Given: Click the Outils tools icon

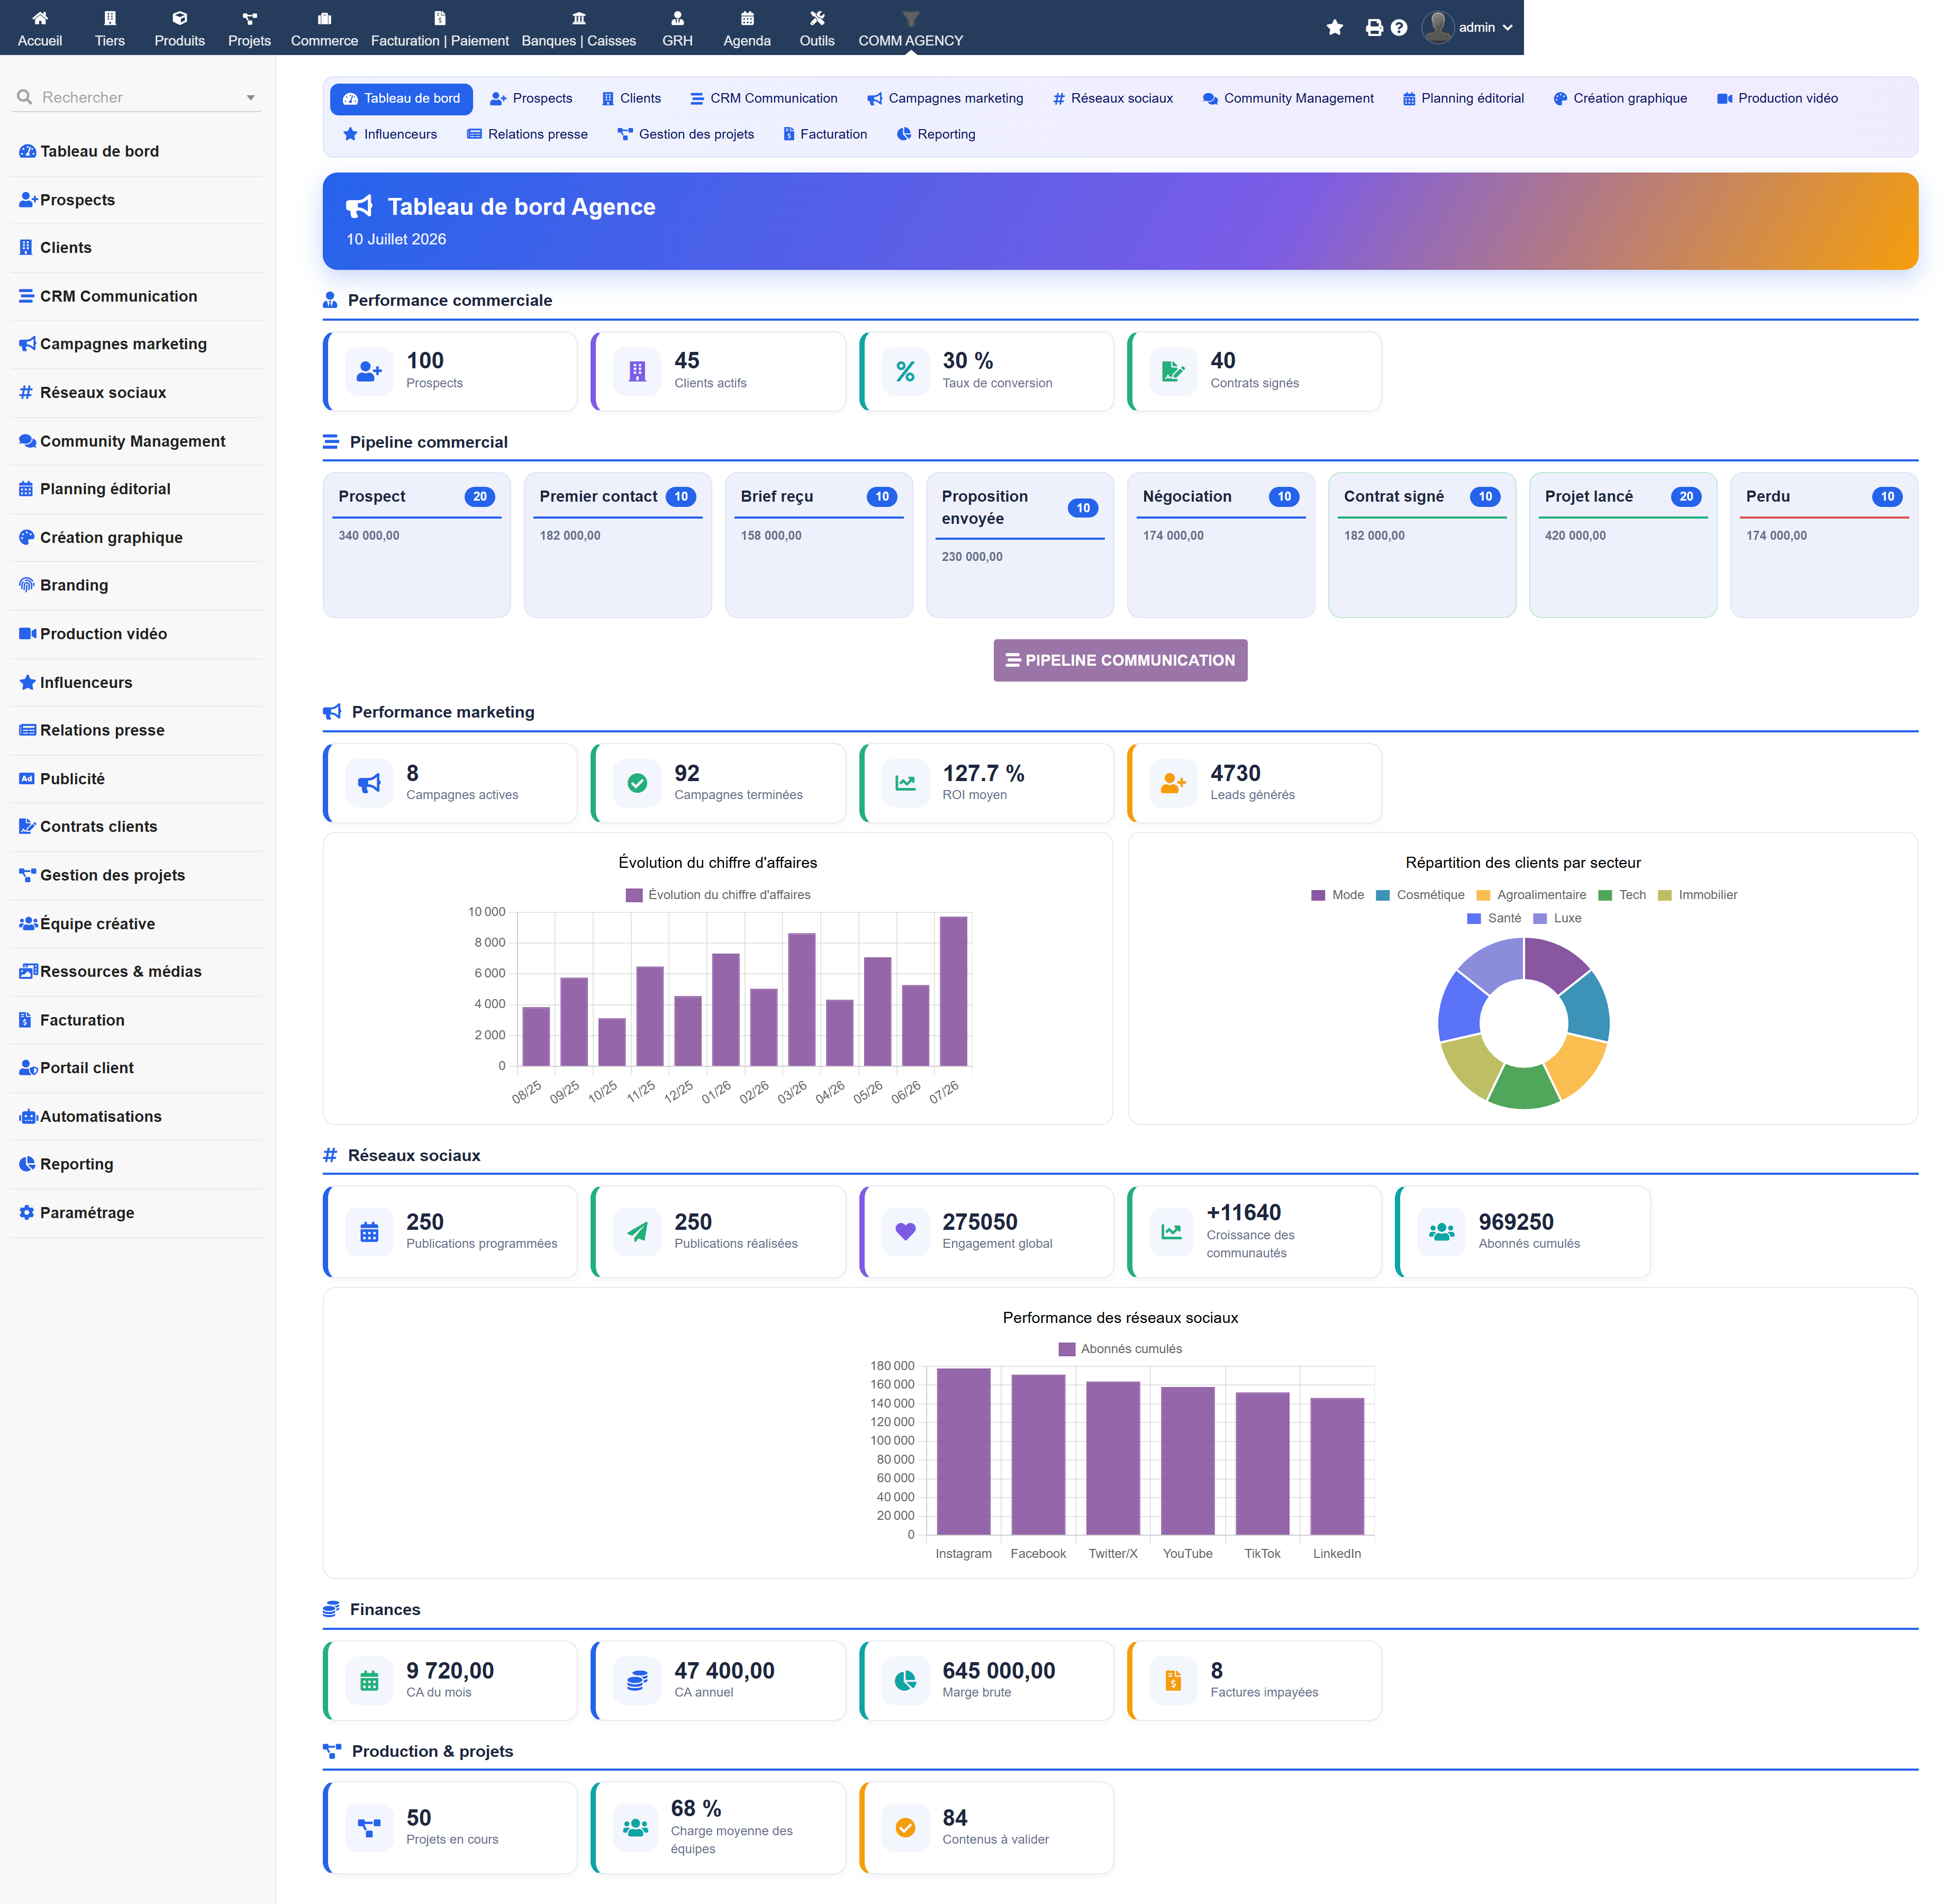Looking at the screenshot, I should [x=817, y=18].
